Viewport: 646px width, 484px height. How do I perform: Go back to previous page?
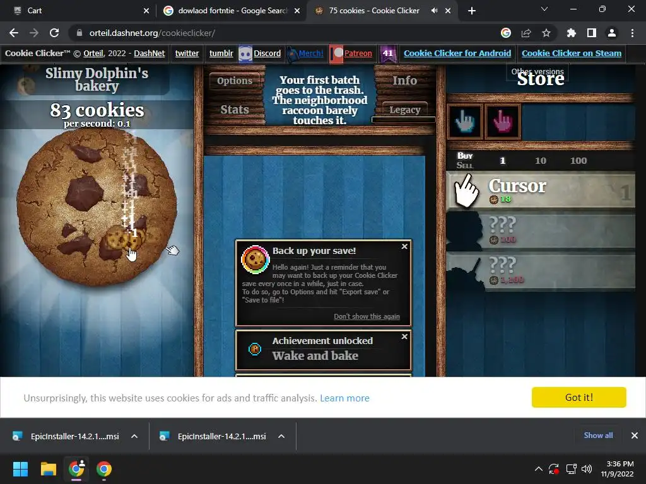tap(14, 33)
